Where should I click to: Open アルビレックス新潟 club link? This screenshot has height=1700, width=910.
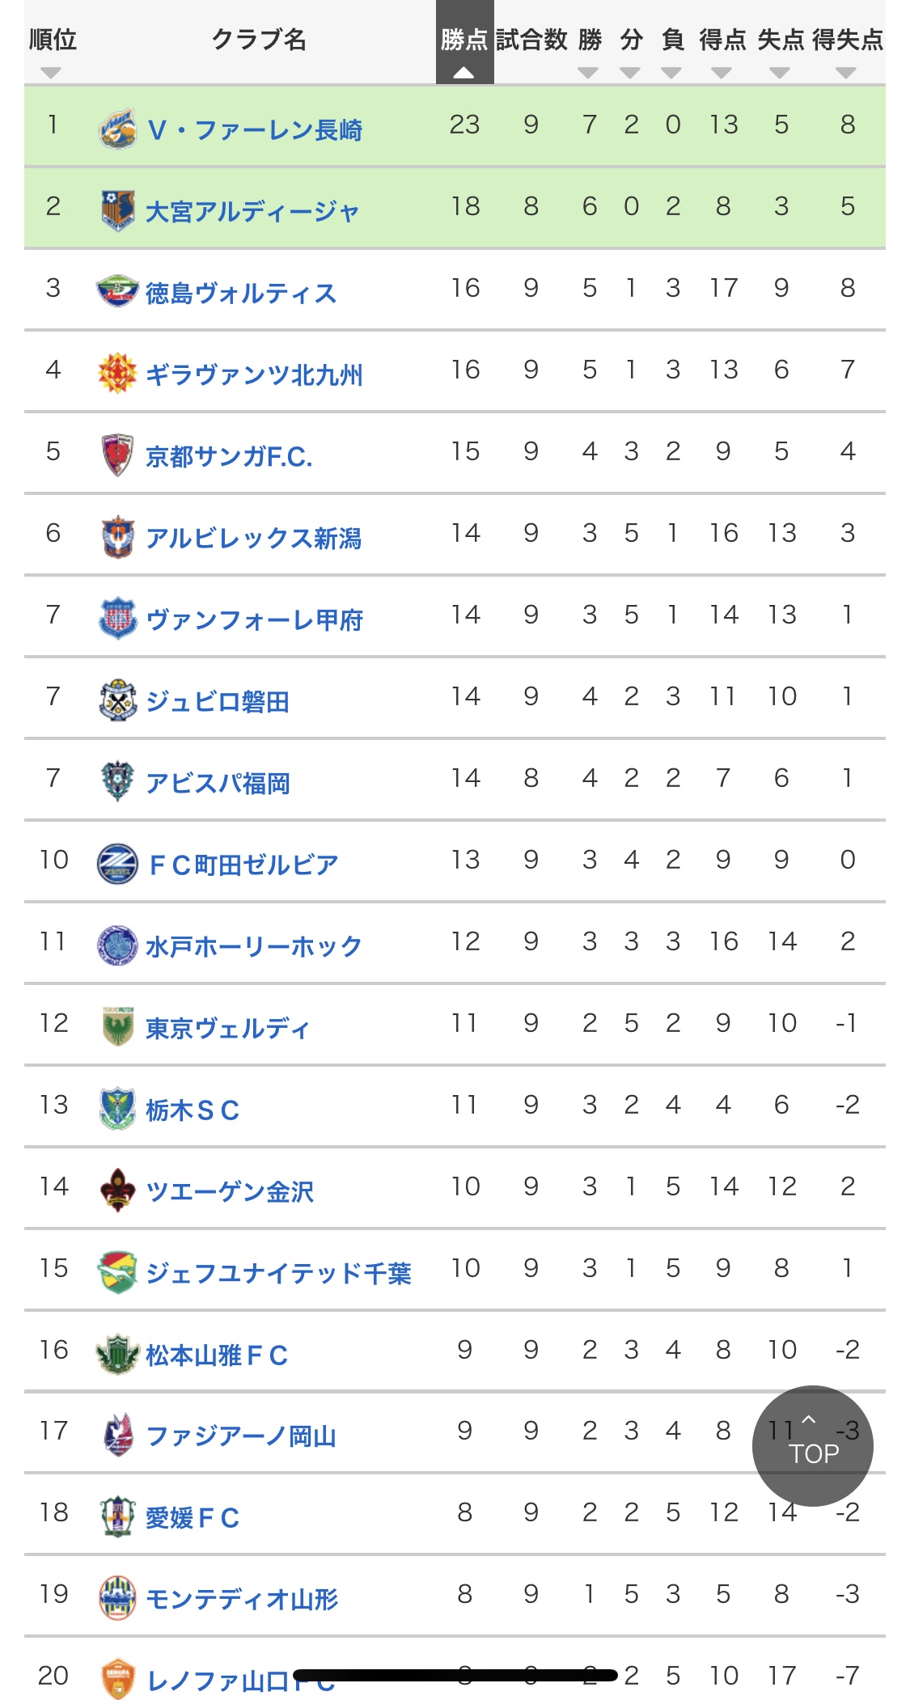click(x=253, y=538)
